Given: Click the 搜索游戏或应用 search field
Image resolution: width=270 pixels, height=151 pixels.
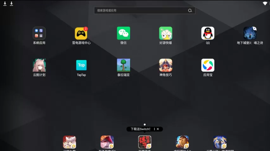Looking at the screenshot, I should tap(145, 10).
